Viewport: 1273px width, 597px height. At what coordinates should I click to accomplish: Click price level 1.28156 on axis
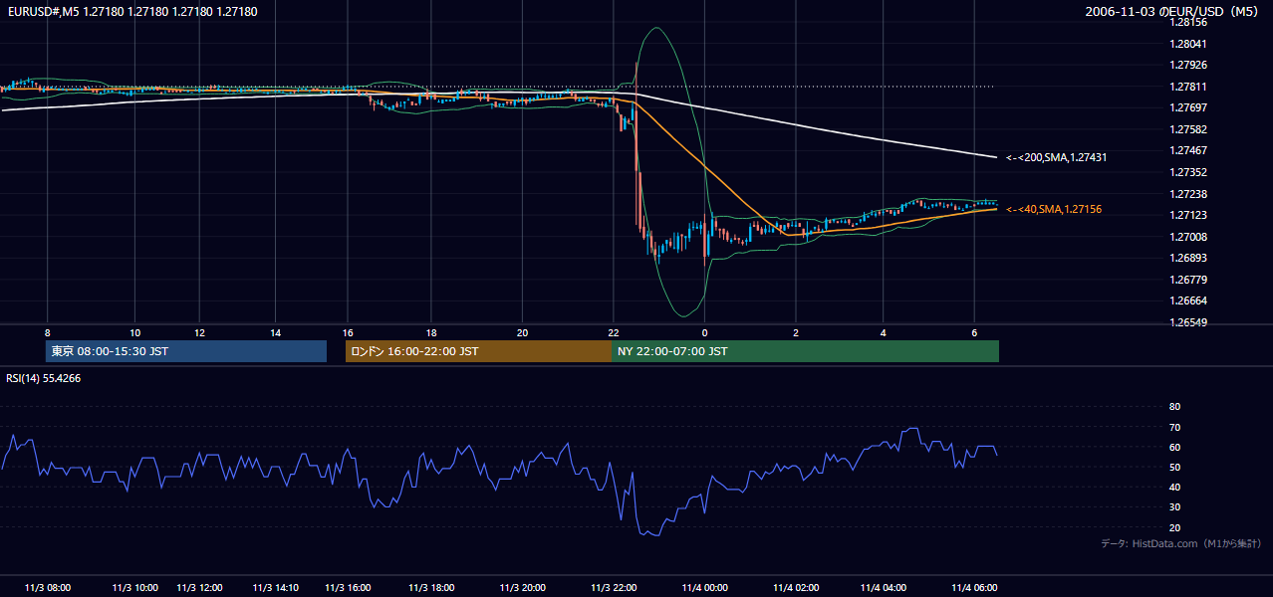1188,22
